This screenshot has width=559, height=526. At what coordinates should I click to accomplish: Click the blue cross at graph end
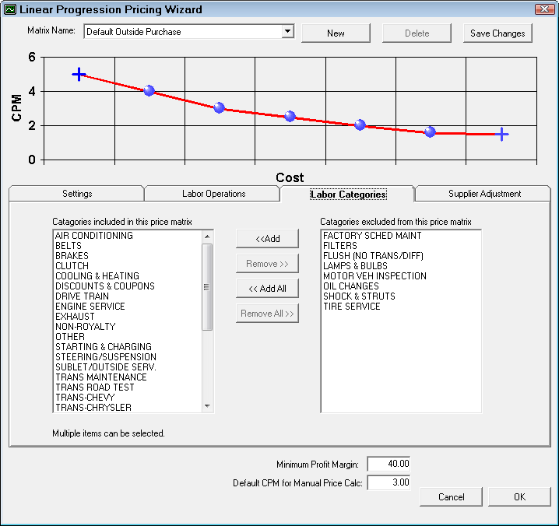[x=502, y=135]
